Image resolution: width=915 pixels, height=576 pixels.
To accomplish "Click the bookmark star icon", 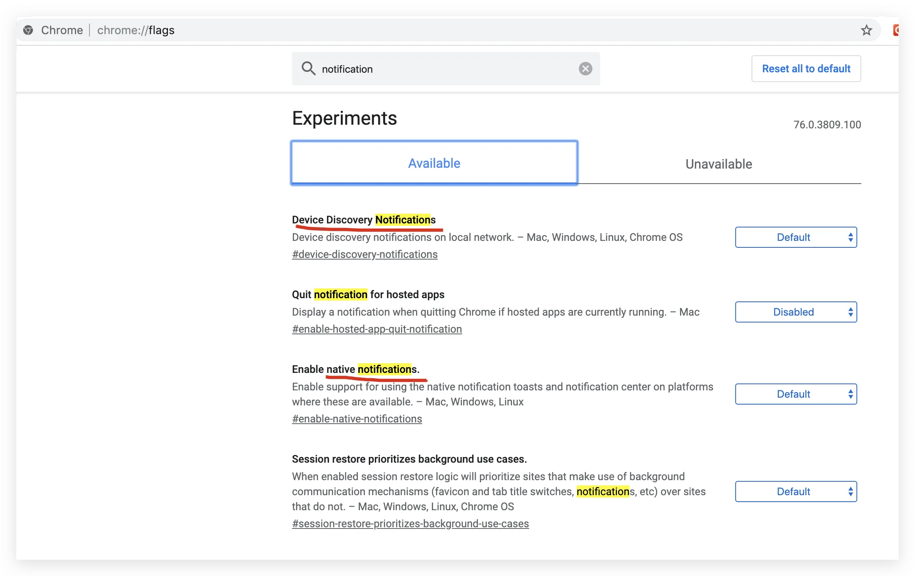I will pos(866,30).
